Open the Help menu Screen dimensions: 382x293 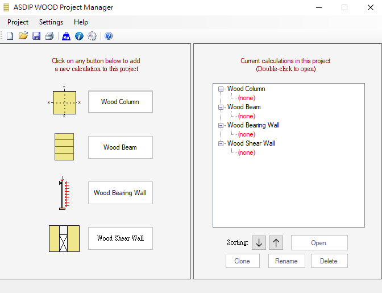click(x=81, y=22)
